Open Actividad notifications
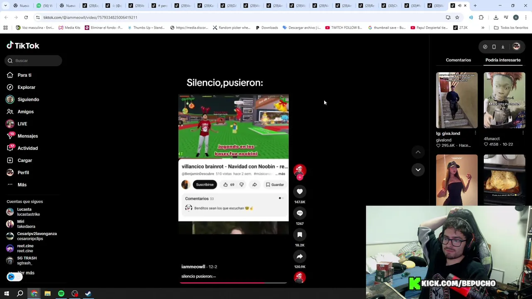This screenshot has width=532, height=299. [27, 148]
